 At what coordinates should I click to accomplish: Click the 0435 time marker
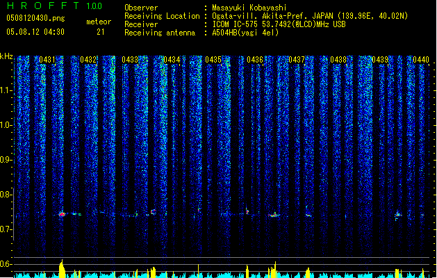pyautogui.click(x=213, y=60)
